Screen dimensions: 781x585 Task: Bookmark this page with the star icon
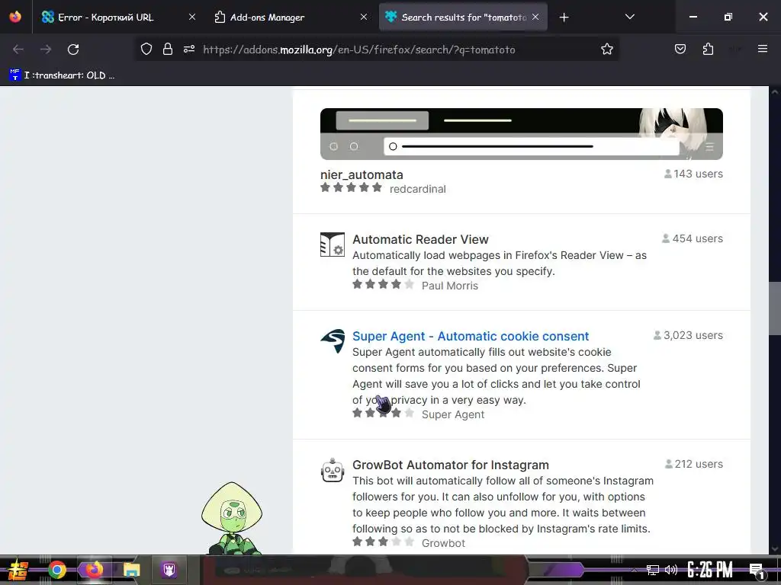tap(606, 50)
